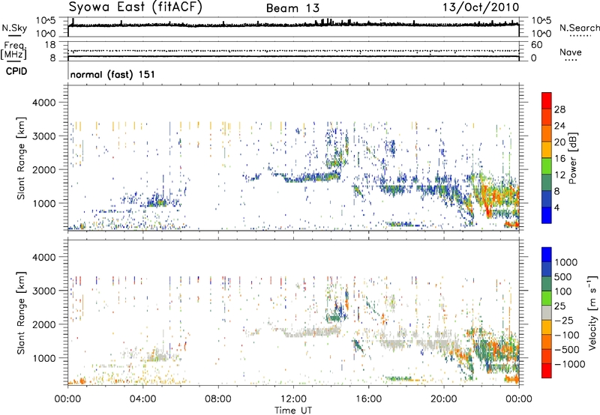Viewport: 600px width, 415px height.
Task: Pick the blue top segment of Velocity colorbar
Action: point(547,255)
